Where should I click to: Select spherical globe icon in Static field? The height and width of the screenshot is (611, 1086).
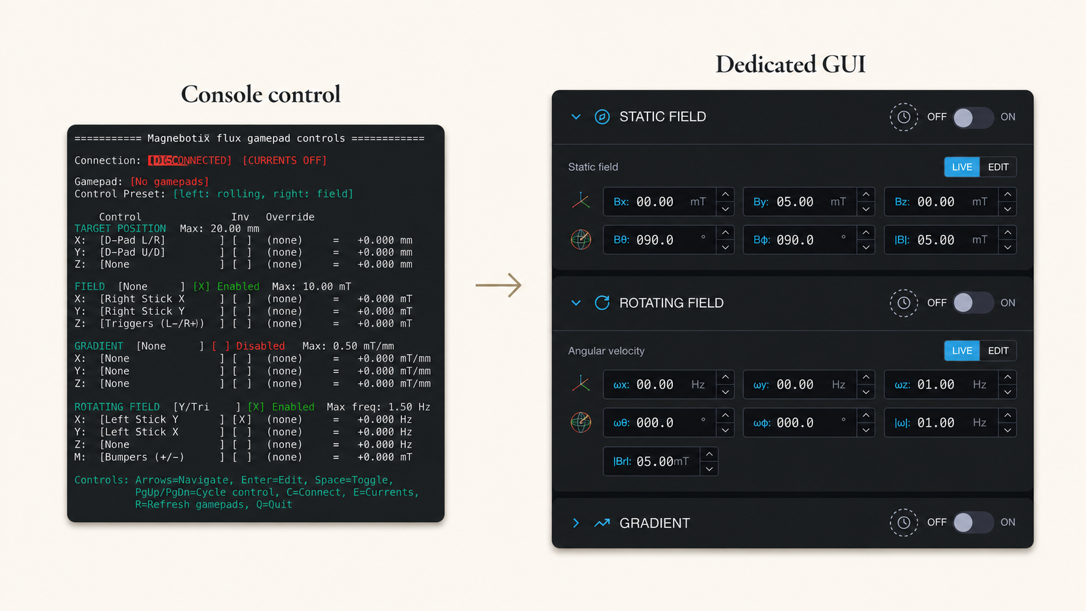[581, 240]
